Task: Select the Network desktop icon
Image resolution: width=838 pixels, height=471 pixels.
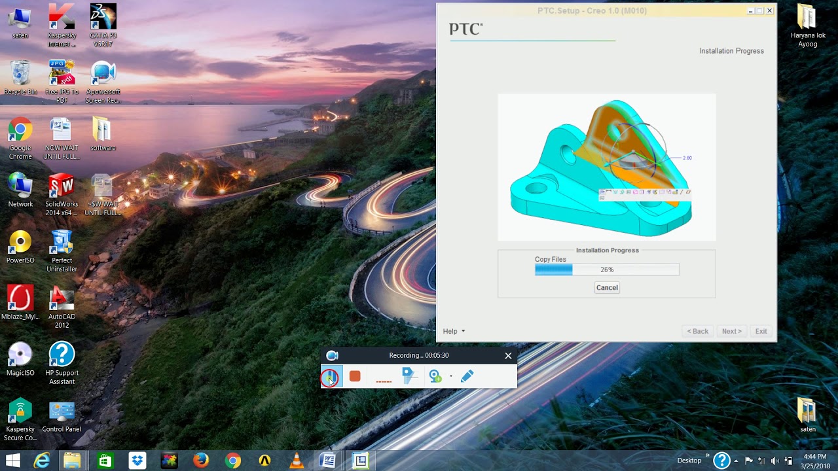Action: pos(20,190)
